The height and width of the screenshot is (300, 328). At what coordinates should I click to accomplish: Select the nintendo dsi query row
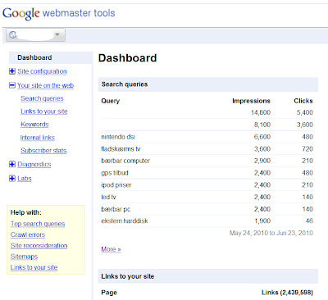pyautogui.click(x=208, y=137)
